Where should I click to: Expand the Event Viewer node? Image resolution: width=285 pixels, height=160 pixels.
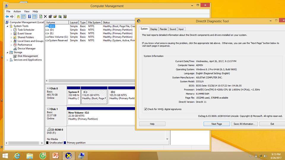coord(11,34)
